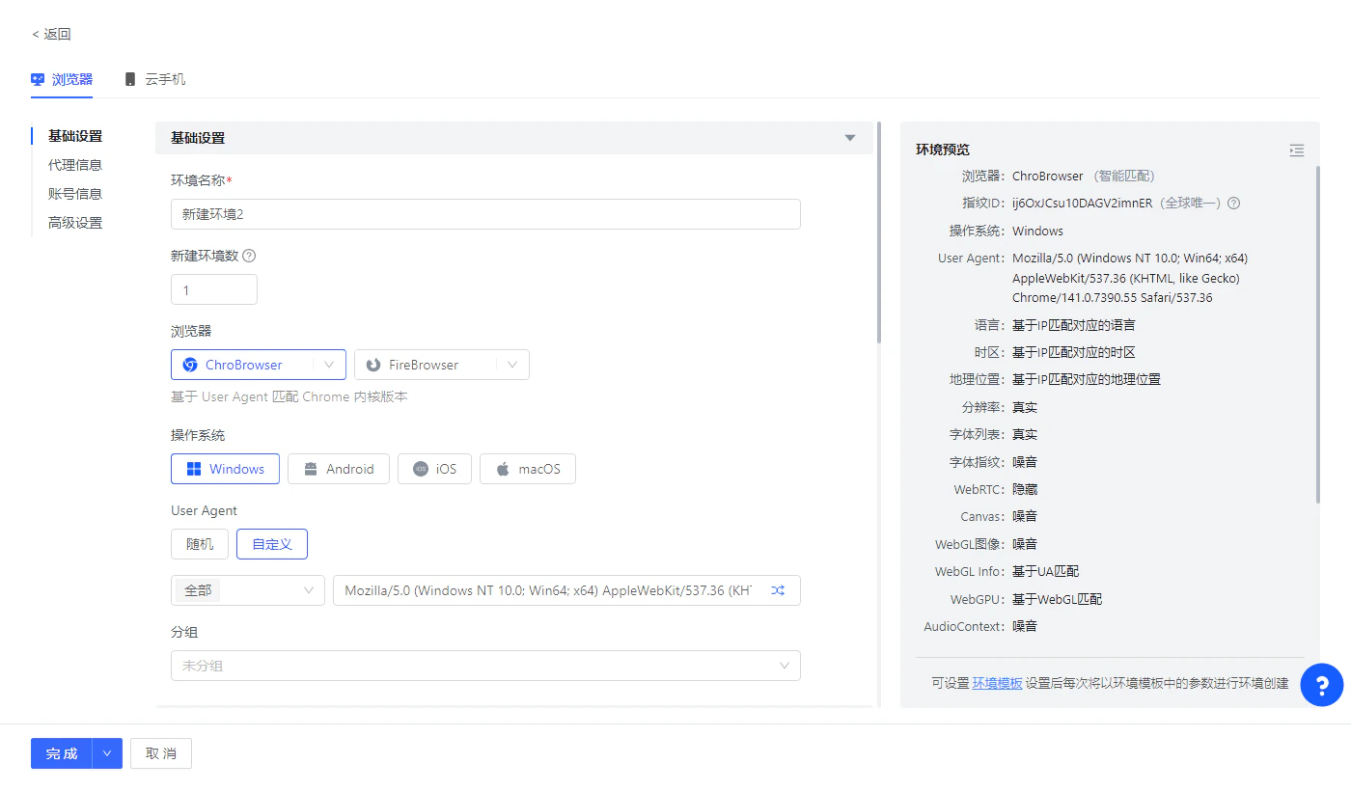The height and width of the screenshot is (791, 1351).
Task: Open the FireBrowser version dropdown arrow
Action: tap(512, 365)
